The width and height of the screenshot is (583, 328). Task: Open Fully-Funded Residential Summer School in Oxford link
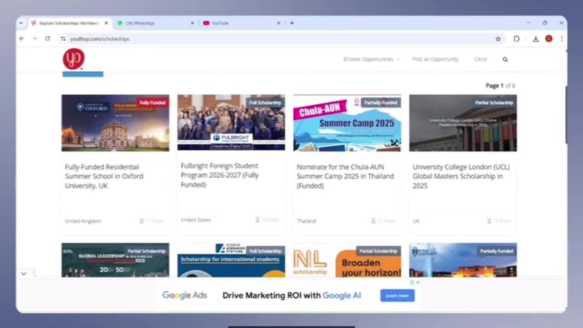(x=104, y=176)
